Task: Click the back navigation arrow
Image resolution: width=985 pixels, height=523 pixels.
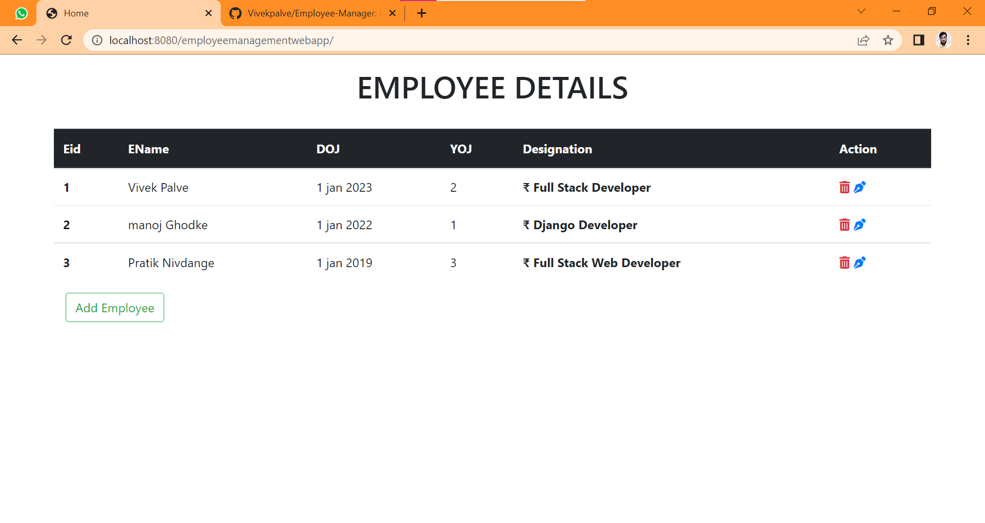Action: [17, 40]
